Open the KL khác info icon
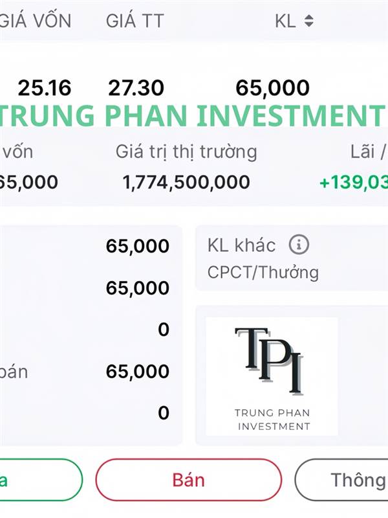This screenshot has height=518, width=388. click(299, 245)
